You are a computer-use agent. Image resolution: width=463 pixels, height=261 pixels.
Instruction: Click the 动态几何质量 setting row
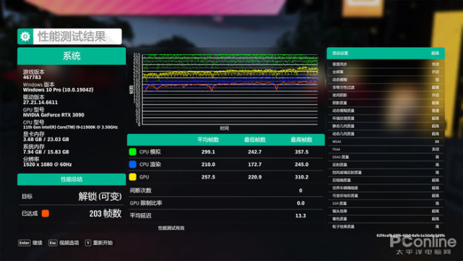click(385, 134)
